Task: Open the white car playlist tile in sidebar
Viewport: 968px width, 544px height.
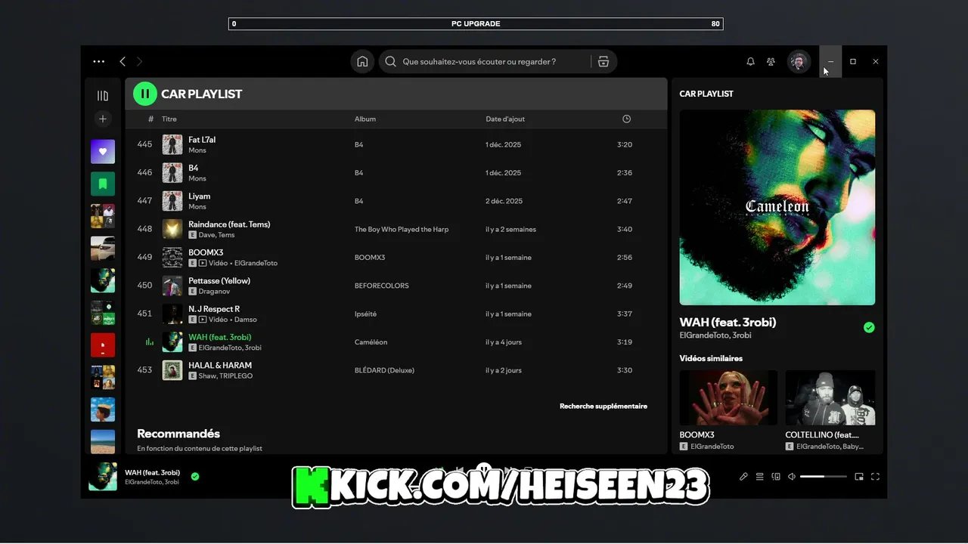Action: [x=103, y=248]
